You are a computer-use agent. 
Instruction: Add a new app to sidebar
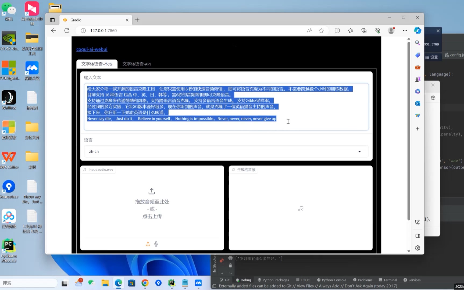click(417, 129)
